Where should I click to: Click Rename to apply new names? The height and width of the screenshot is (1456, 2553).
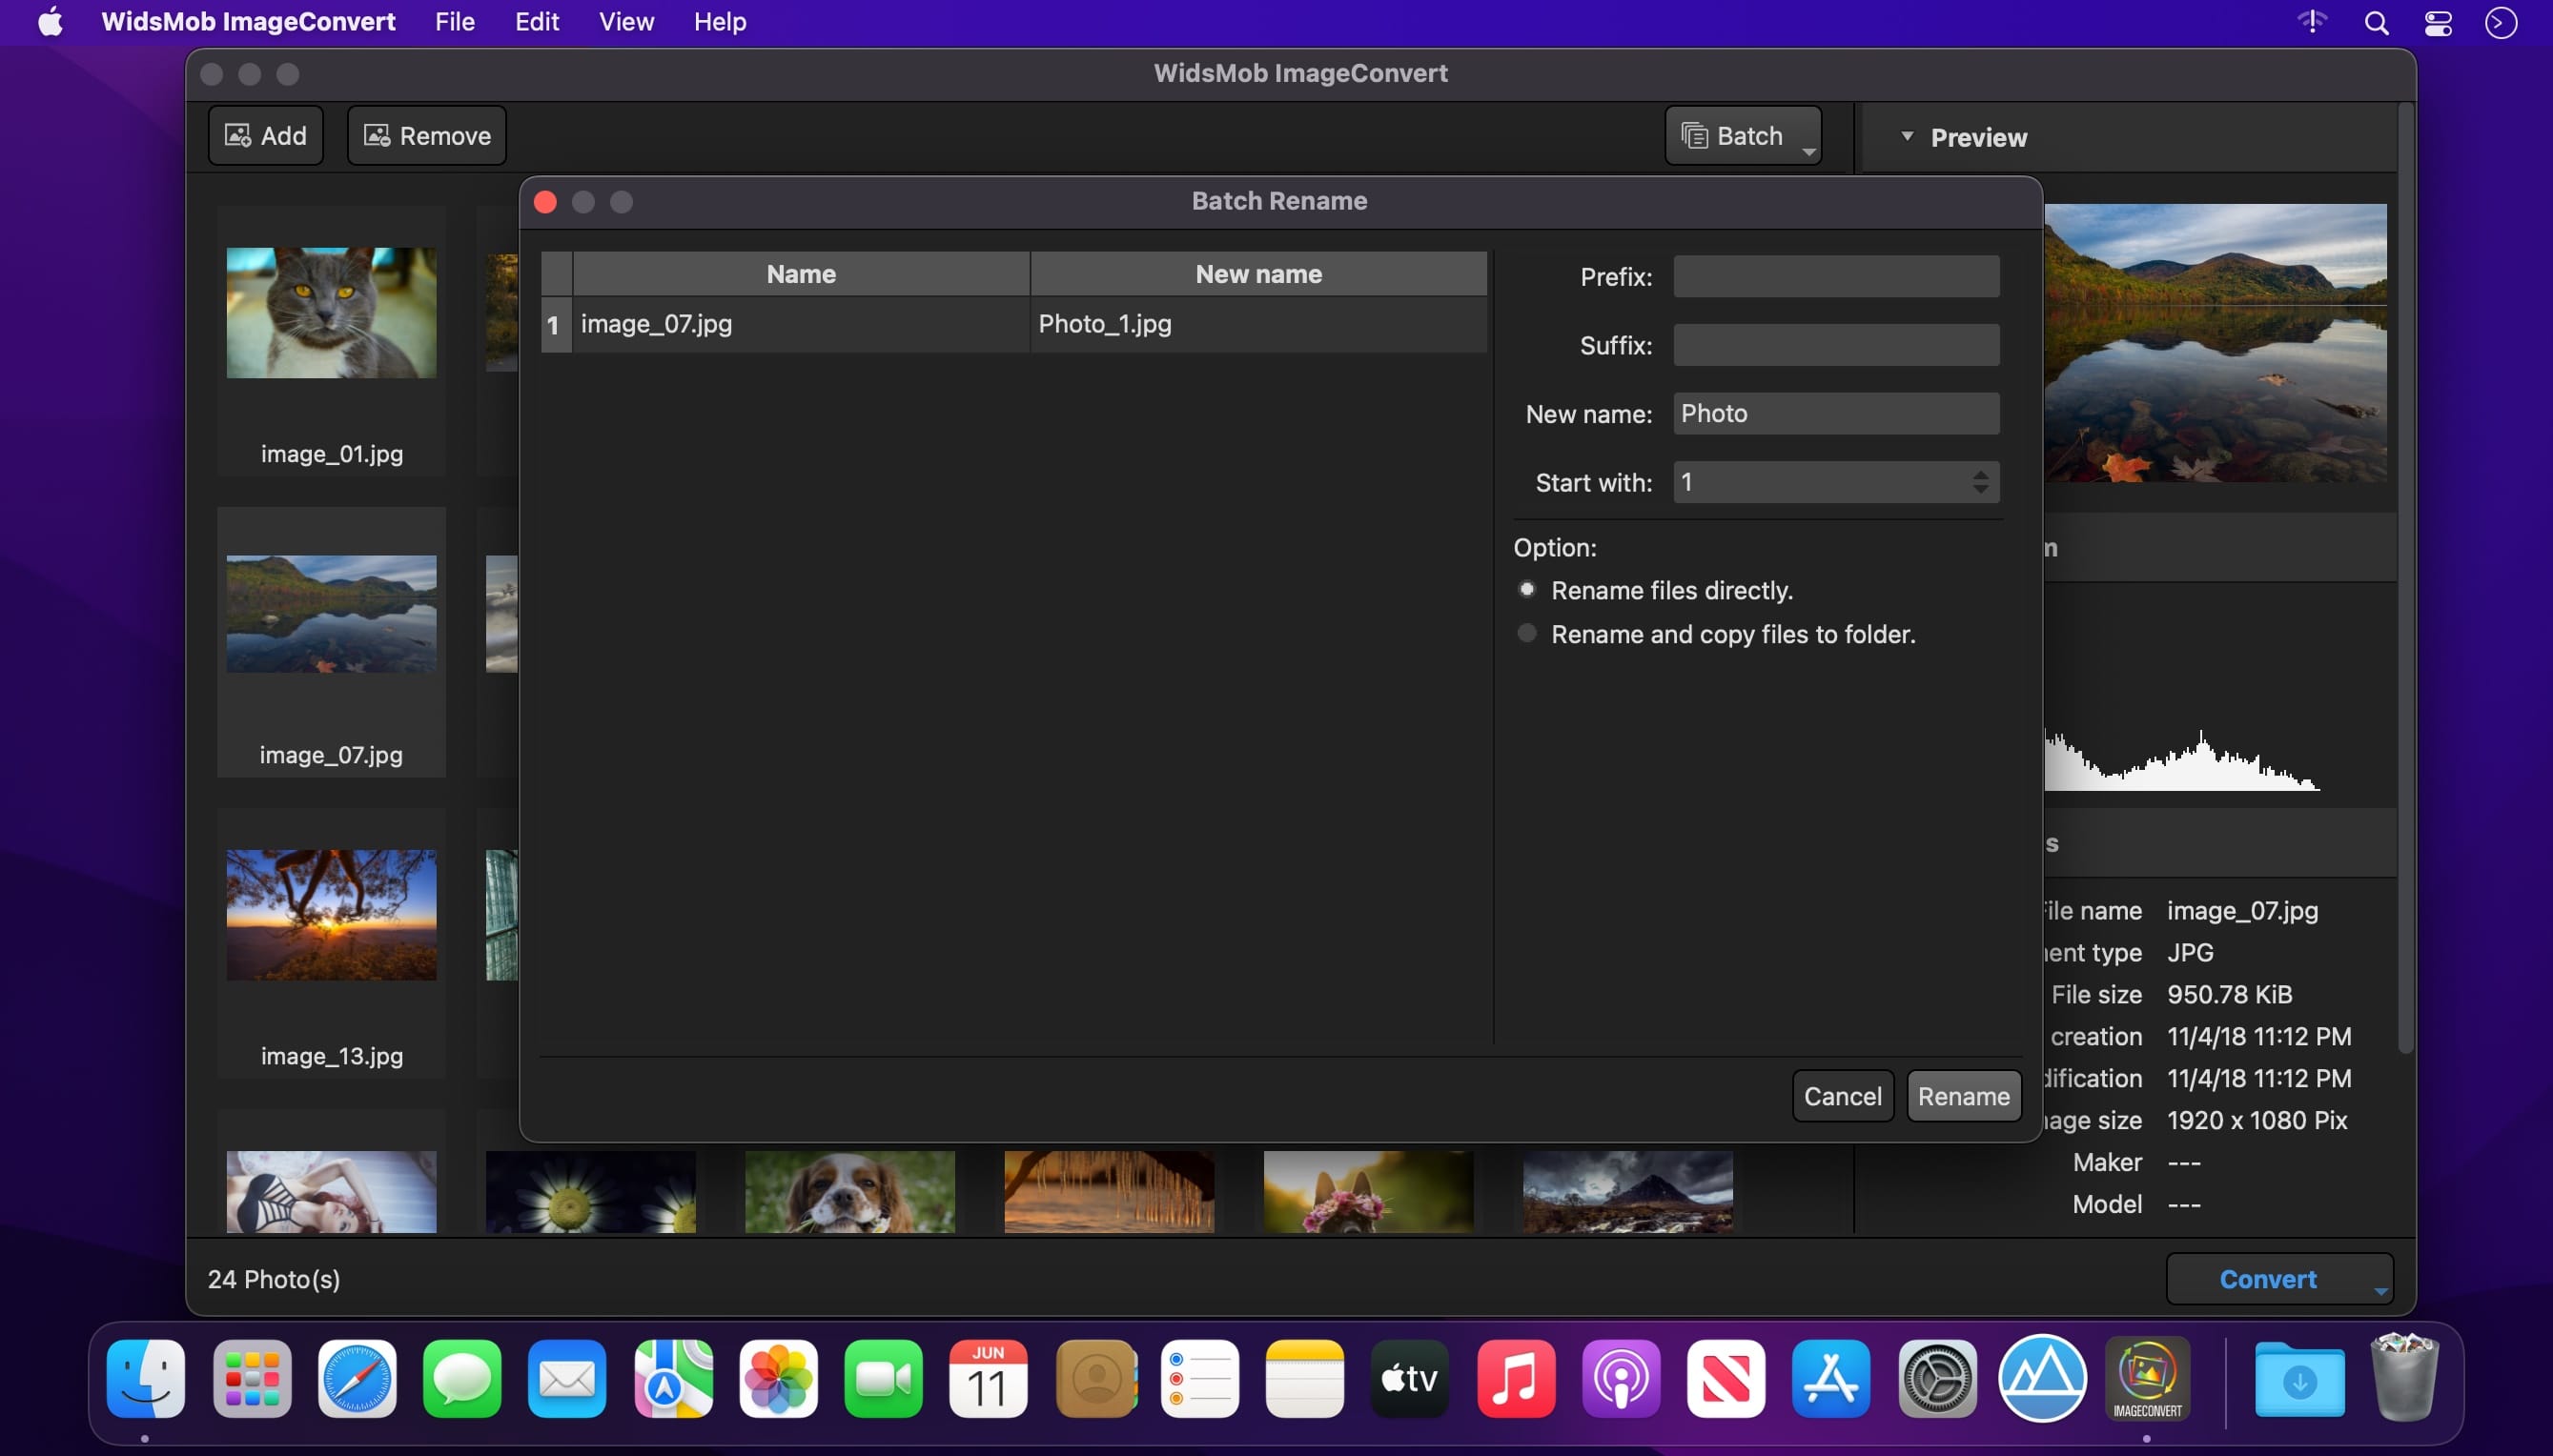tap(1963, 1096)
